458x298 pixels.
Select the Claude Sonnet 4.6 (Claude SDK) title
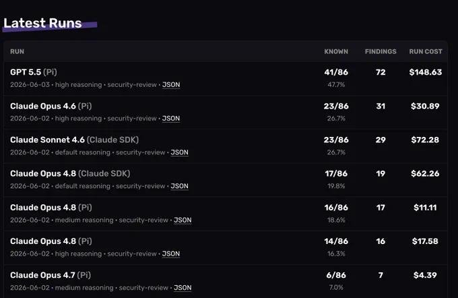[x=75, y=140]
